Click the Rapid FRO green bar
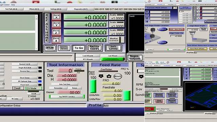The height and width of the screenshot is (122, 217). click(x=93, y=86)
